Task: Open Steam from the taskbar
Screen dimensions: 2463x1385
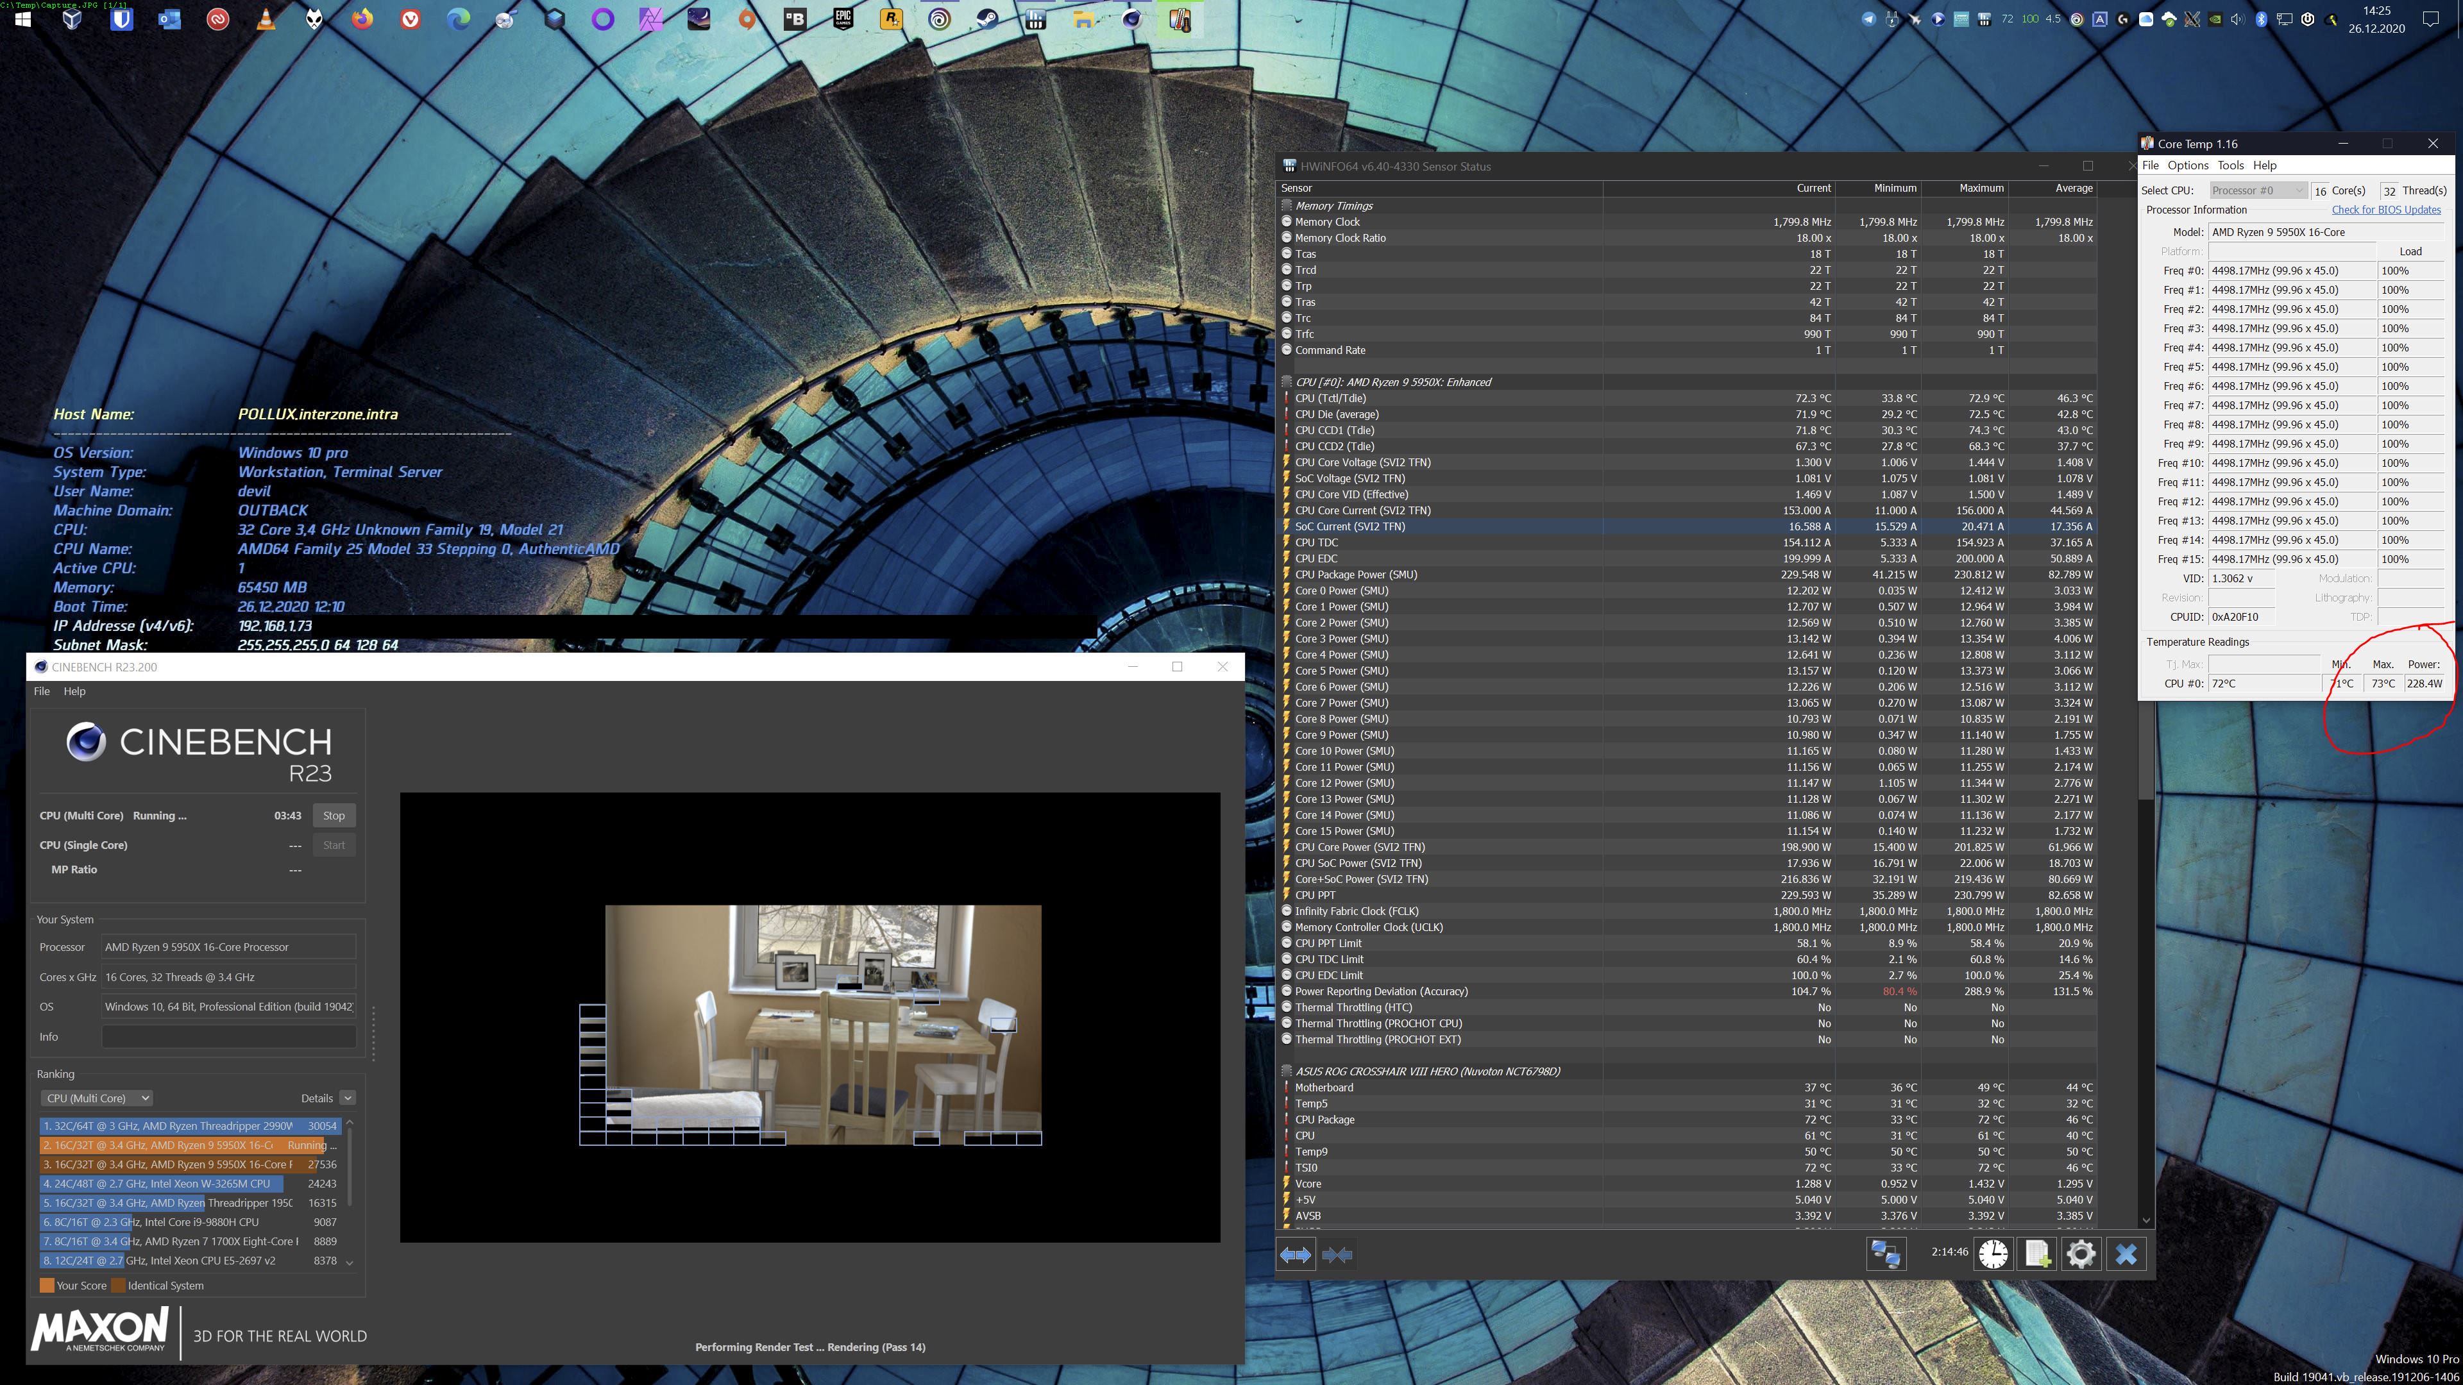Action: [x=988, y=19]
